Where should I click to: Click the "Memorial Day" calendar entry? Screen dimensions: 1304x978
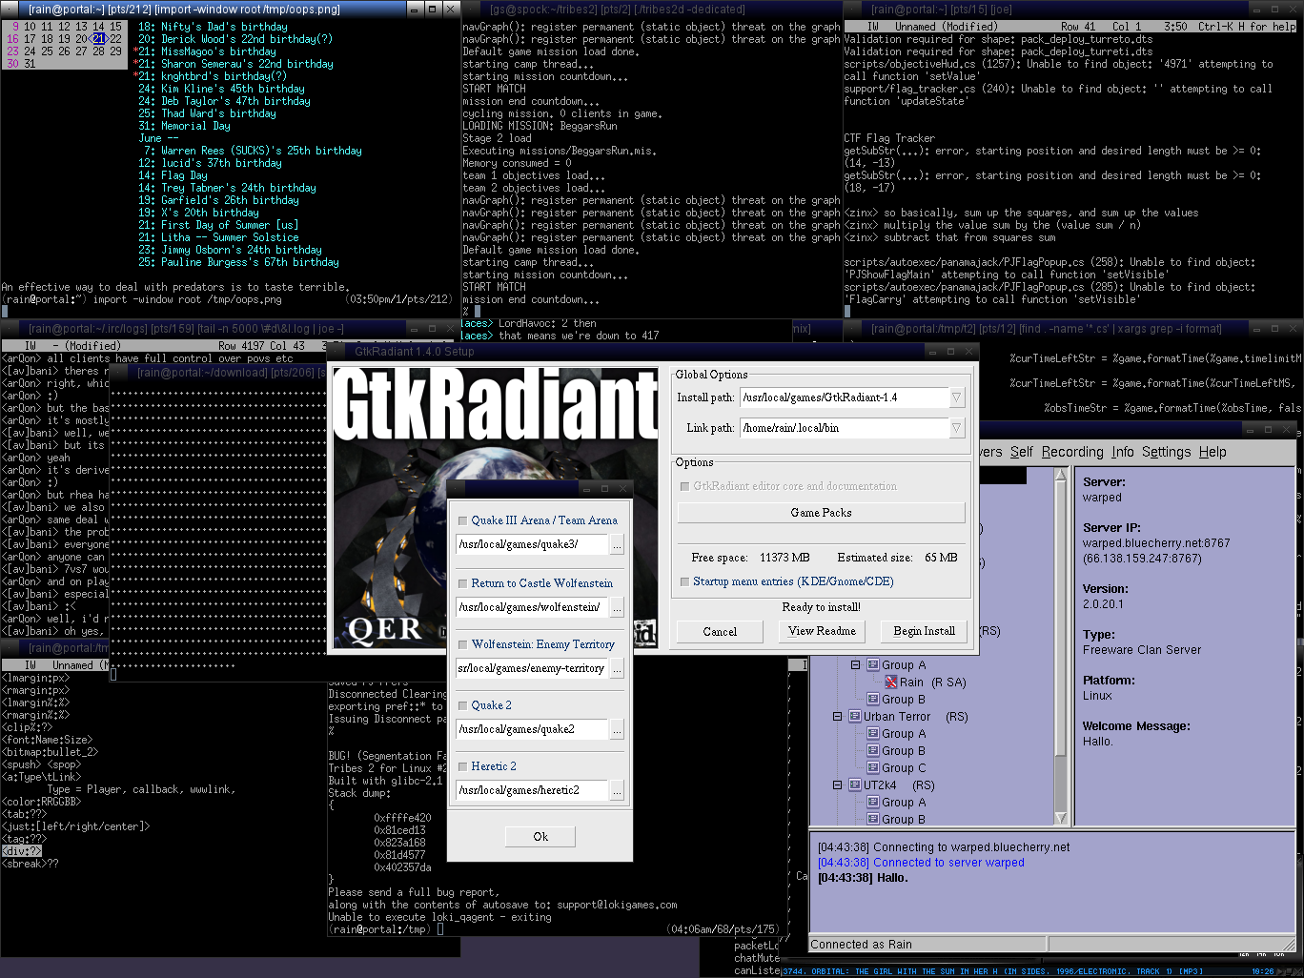pyautogui.click(x=195, y=126)
